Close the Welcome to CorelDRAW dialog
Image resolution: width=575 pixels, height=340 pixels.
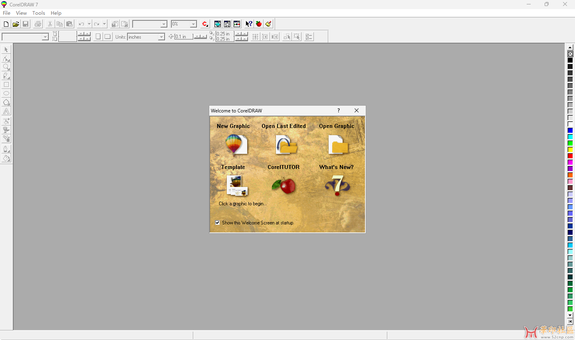(x=357, y=110)
